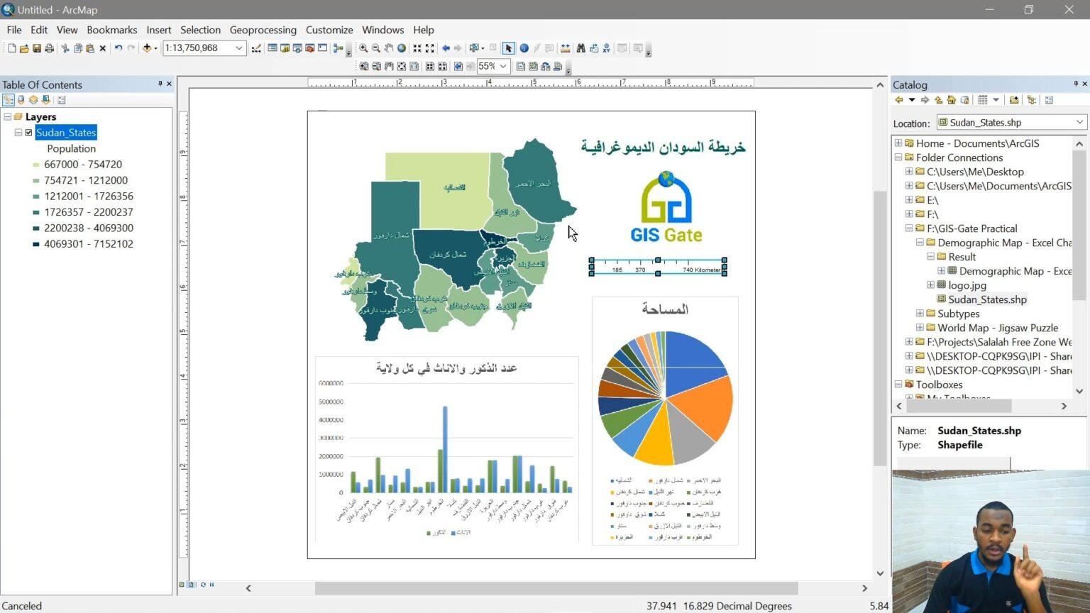Expand the Subtypes folder in Catalog

(x=919, y=313)
